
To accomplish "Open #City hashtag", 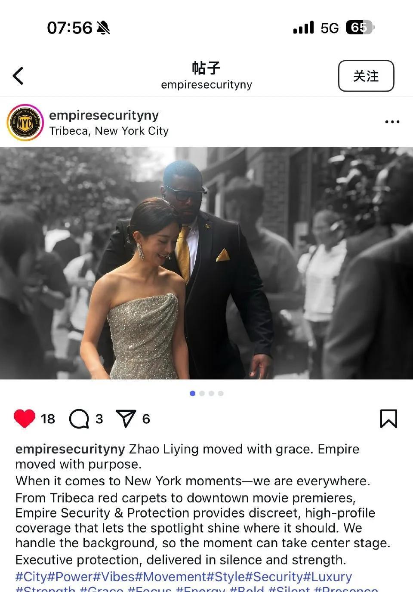I will [31, 577].
